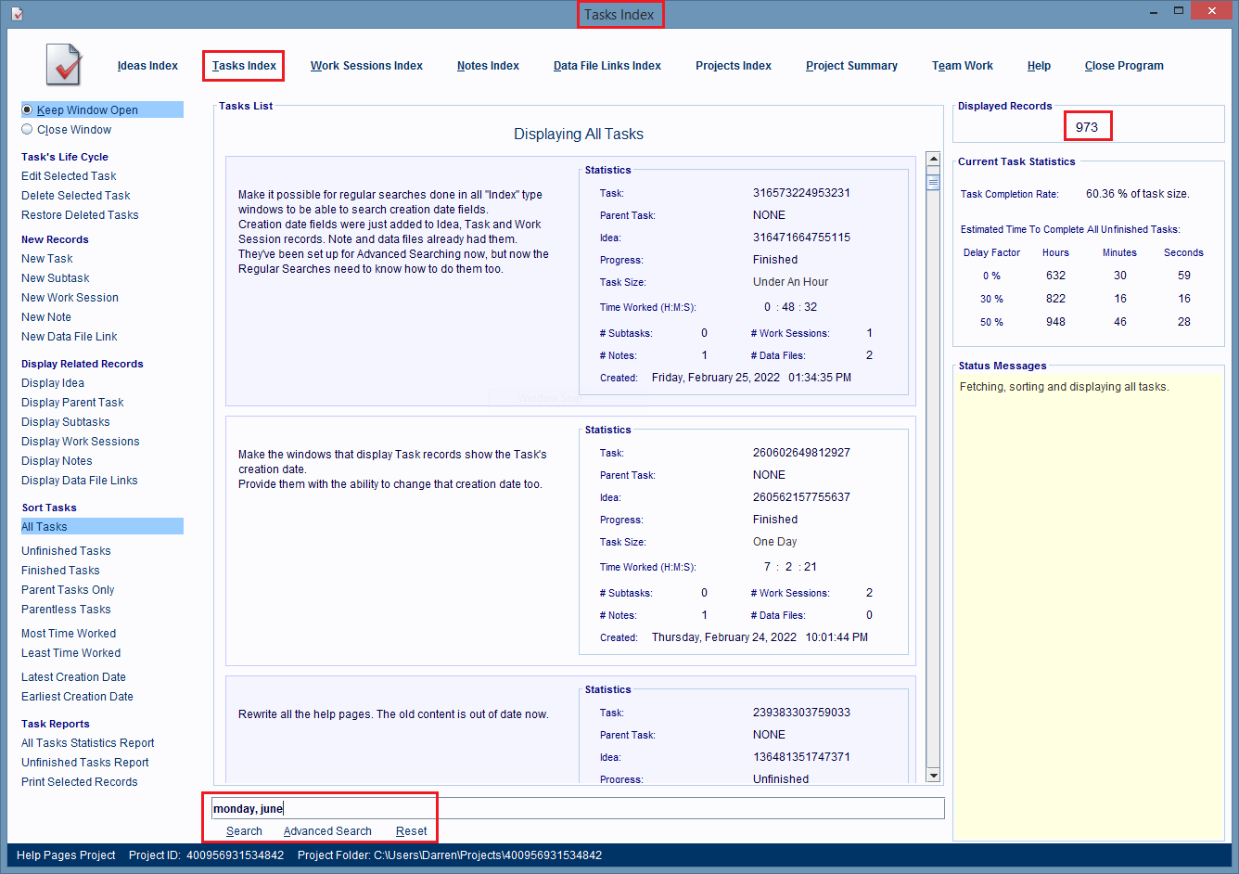1239x874 pixels.
Task: Create a New Work Session
Action: (x=70, y=298)
